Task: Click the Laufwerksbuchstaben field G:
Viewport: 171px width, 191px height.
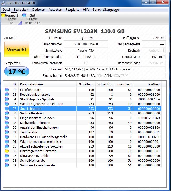Action: 86,63
